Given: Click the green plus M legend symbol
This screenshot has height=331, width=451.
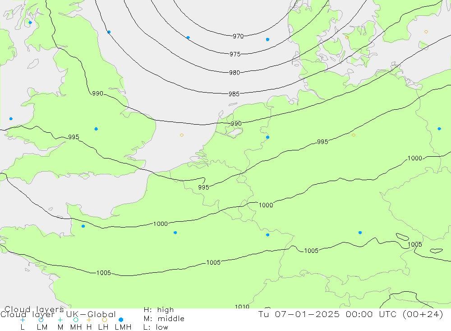Looking at the screenshot, I should pyautogui.click(x=60, y=320).
